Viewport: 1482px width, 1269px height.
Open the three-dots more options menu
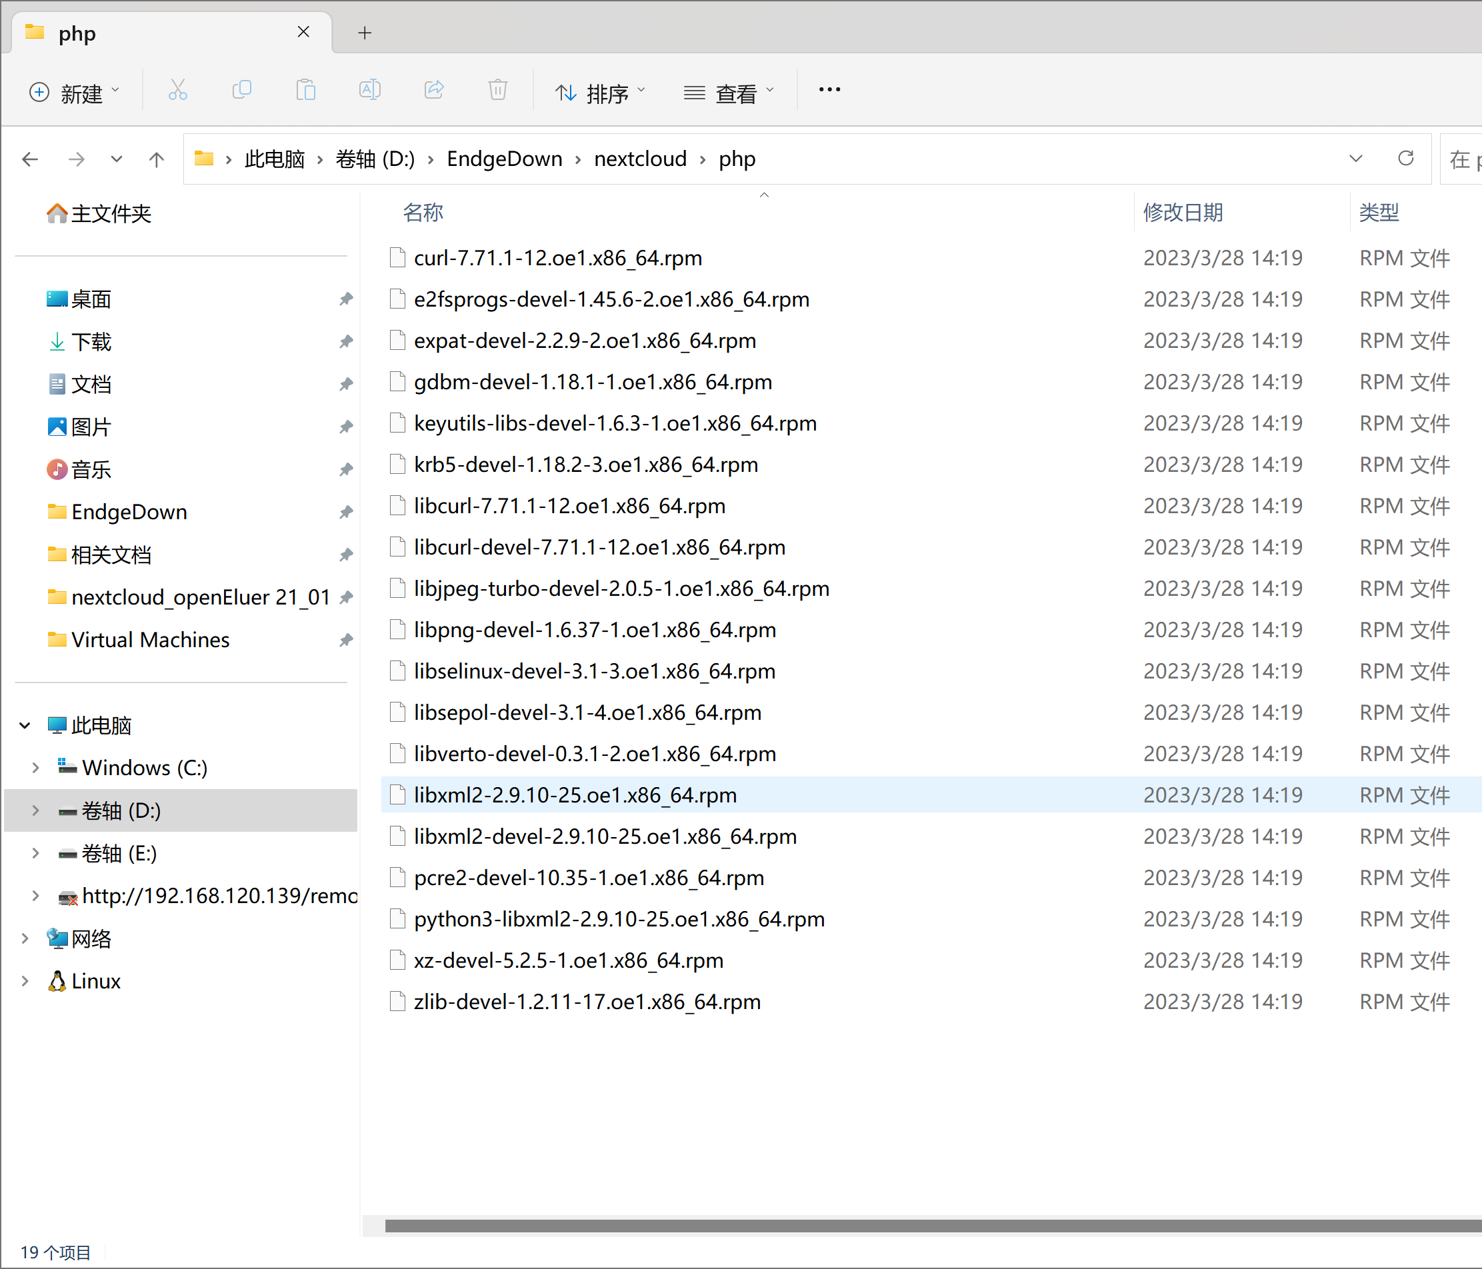(829, 90)
